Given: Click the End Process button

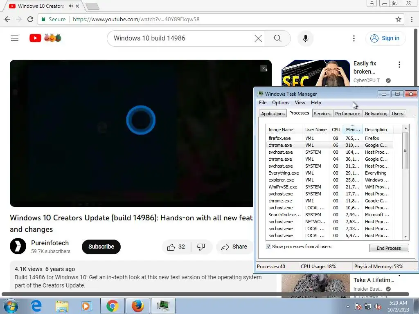Looking at the screenshot, I should click(389, 248).
